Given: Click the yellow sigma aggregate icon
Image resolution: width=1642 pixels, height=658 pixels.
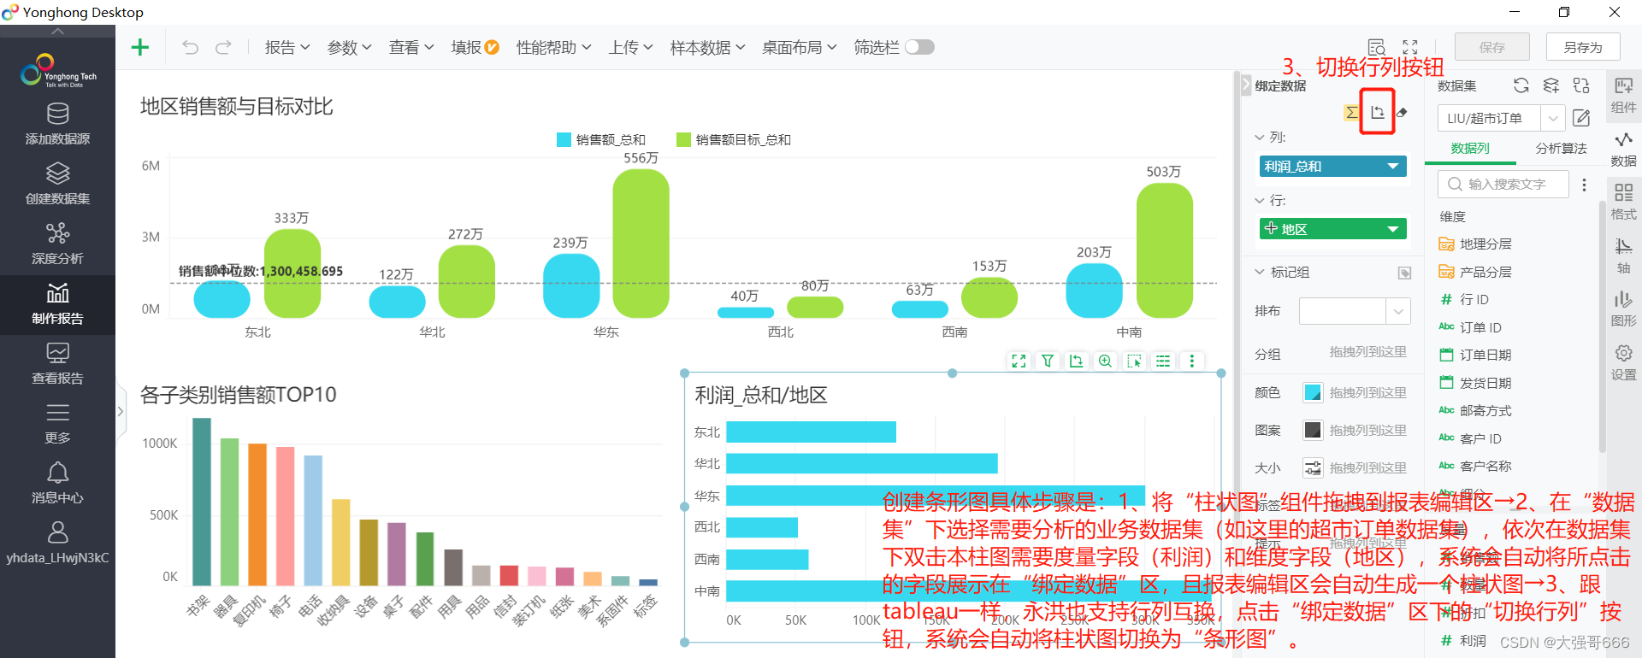Looking at the screenshot, I should pyautogui.click(x=1351, y=113).
